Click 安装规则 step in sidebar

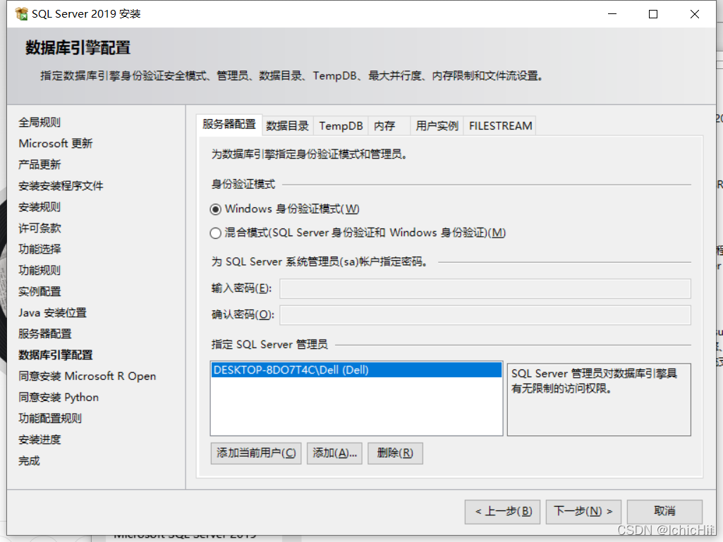click(x=40, y=207)
